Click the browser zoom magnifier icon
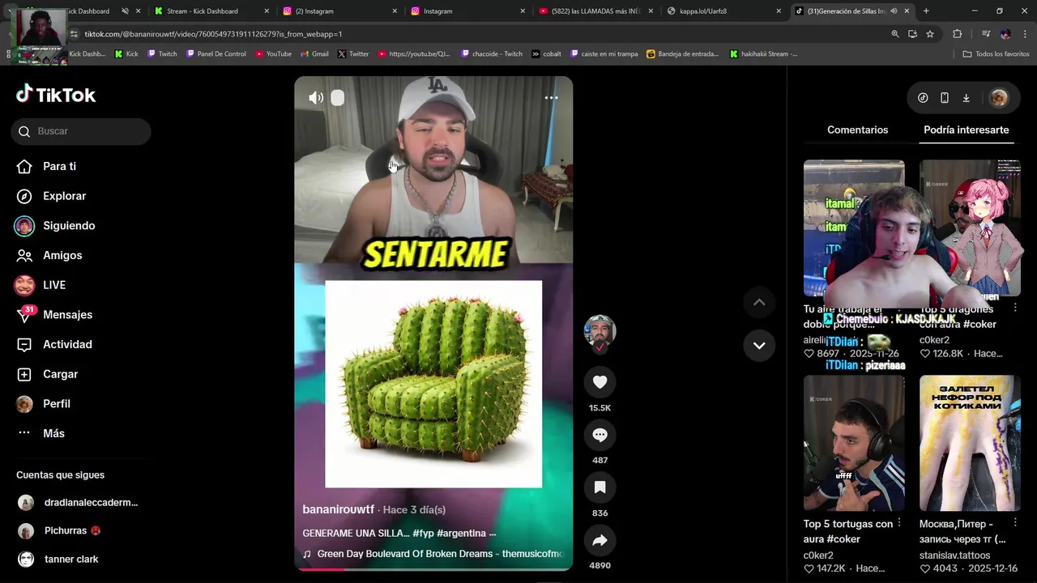Image resolution: width=1037 pixels, height=583 pixels. pos(895,34)
